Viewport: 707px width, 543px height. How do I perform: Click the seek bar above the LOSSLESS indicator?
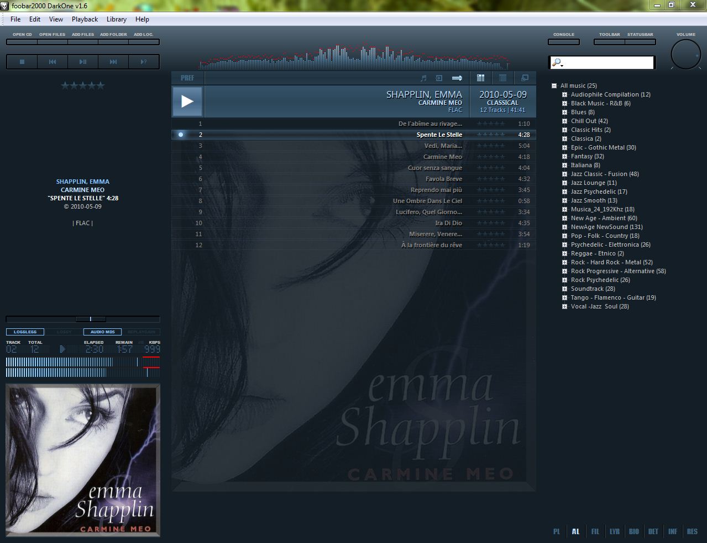pos(83,319)
